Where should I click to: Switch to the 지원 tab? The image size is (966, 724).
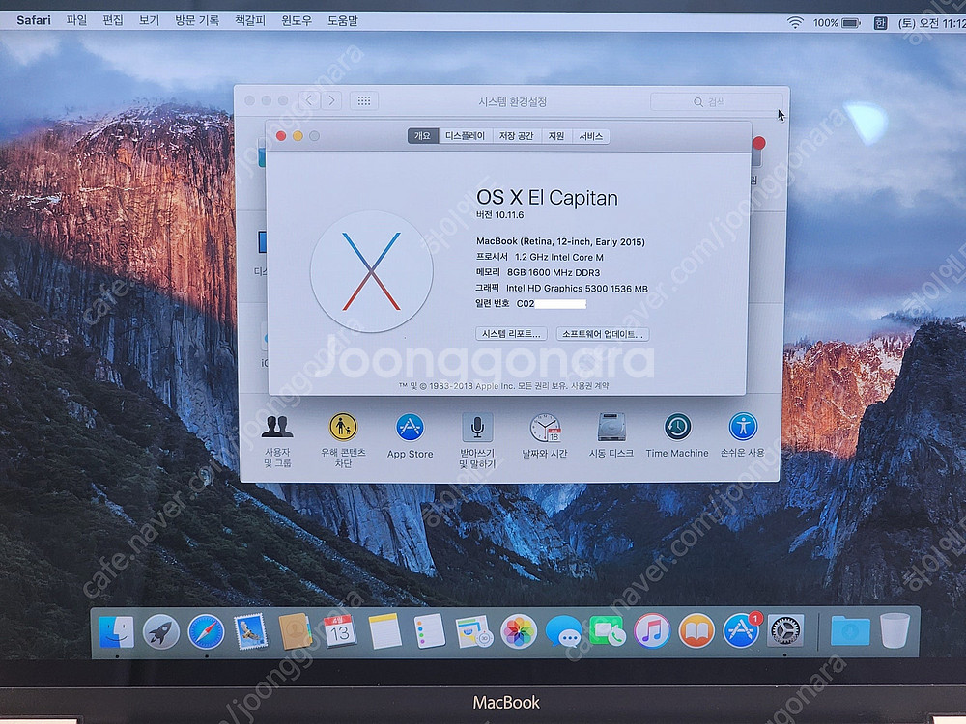click(556, 136)
